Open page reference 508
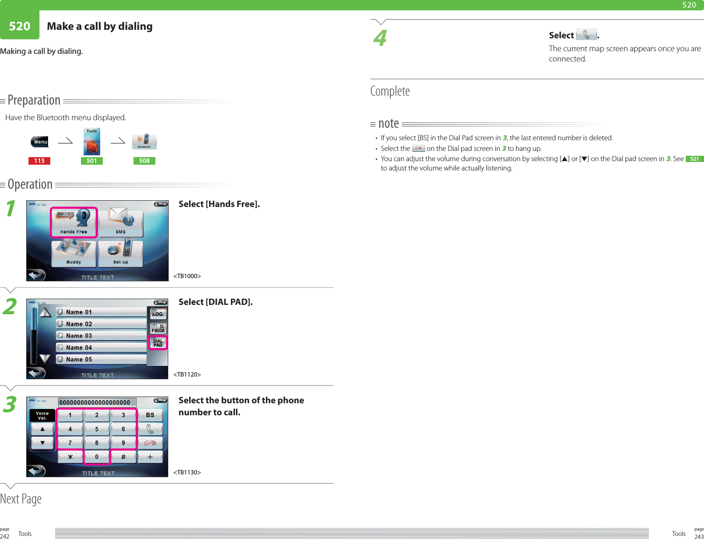 pyautogui.click(x=144, y=161)
